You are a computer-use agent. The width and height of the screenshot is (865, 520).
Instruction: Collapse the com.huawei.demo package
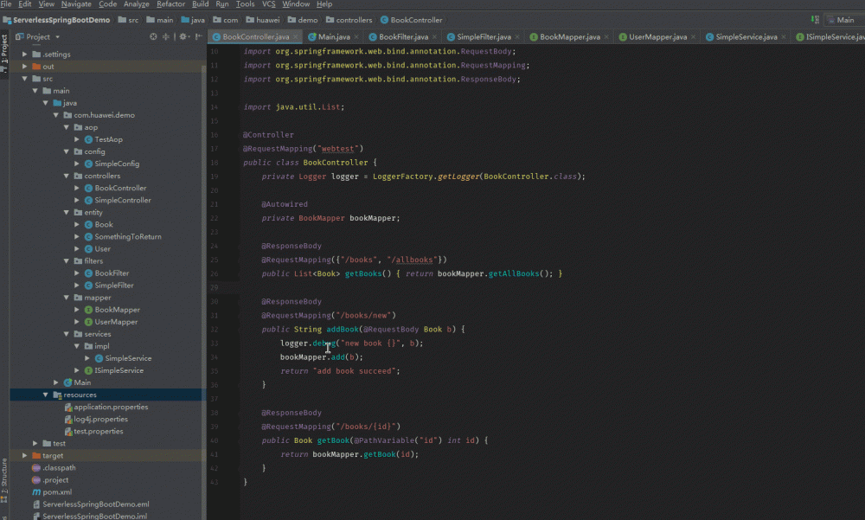pos(55,114)
